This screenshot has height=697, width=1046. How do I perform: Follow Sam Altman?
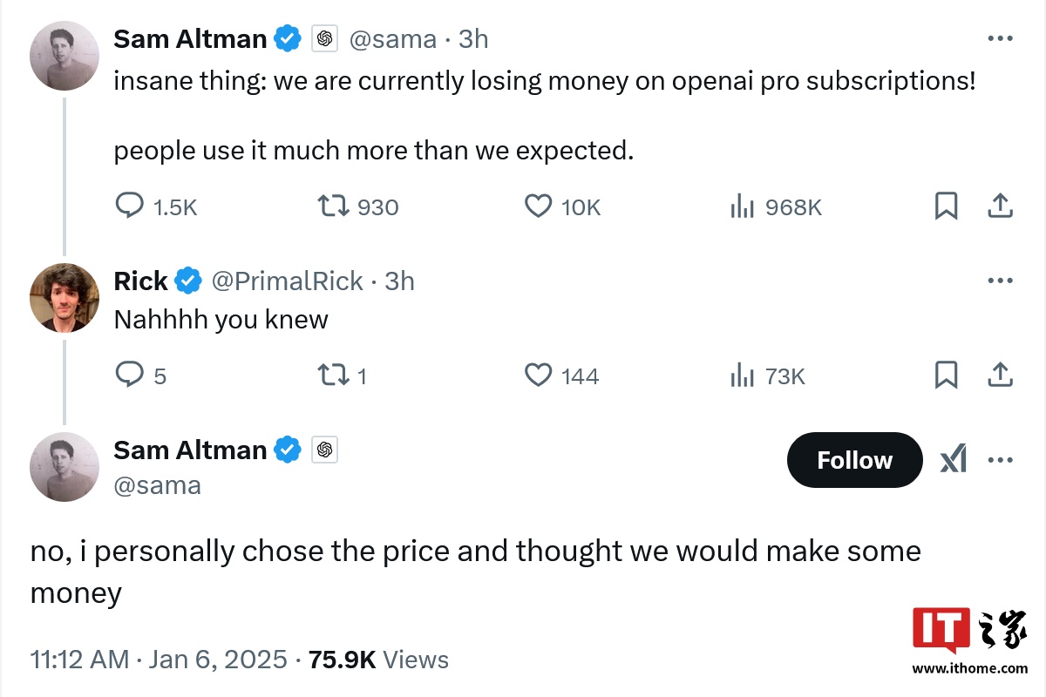(x=854, y=460)
